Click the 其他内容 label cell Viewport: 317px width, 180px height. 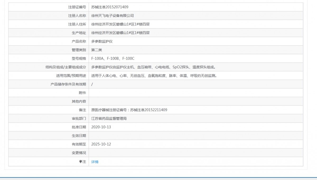coord(49,101)
